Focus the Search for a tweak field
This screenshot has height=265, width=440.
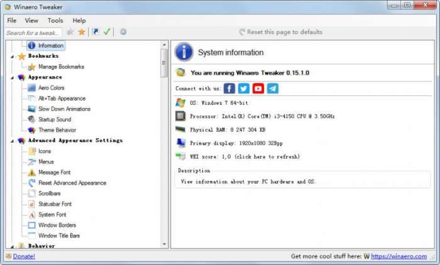coord(33,33)
